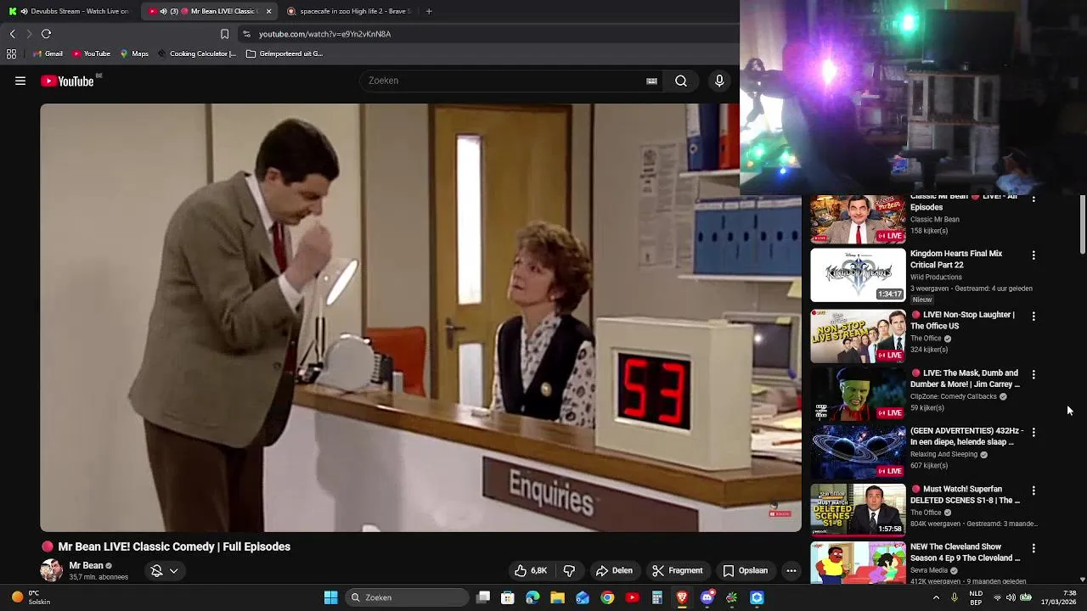
Task: Open The Office Non-Stop Laughter live thumbnail
Action: [858, 336]
